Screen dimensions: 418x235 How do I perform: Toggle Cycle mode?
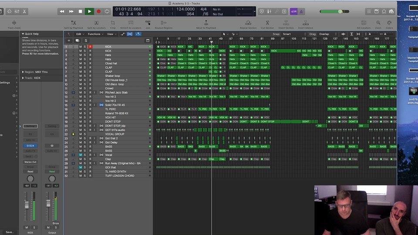107,11
